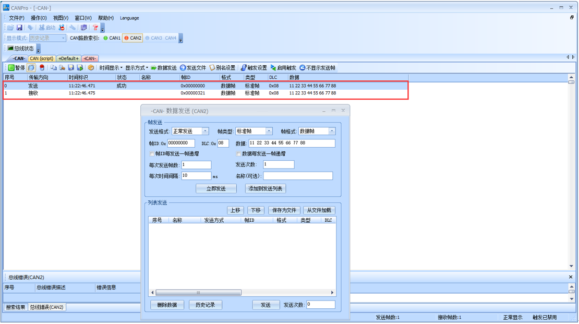Open the 数据发送 data send tool
Image resolution: width=579 pixels, height=324 pixels.
click(164, 68)
